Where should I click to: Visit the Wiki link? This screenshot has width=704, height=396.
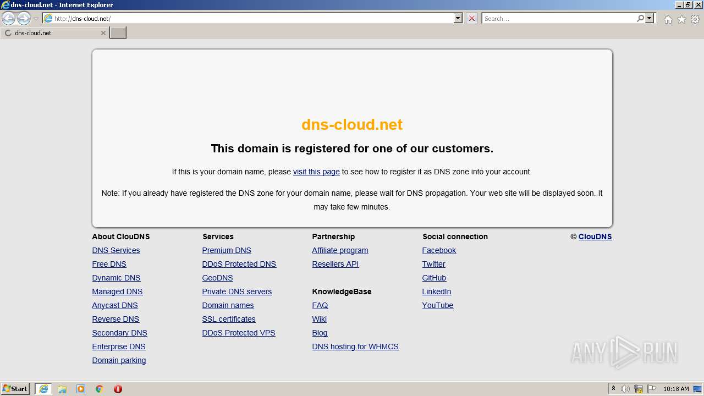[319, 319]
